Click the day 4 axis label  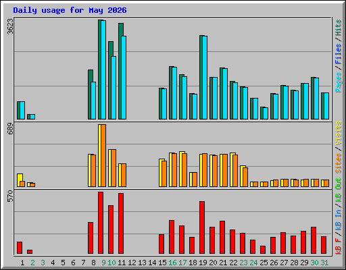53,263
